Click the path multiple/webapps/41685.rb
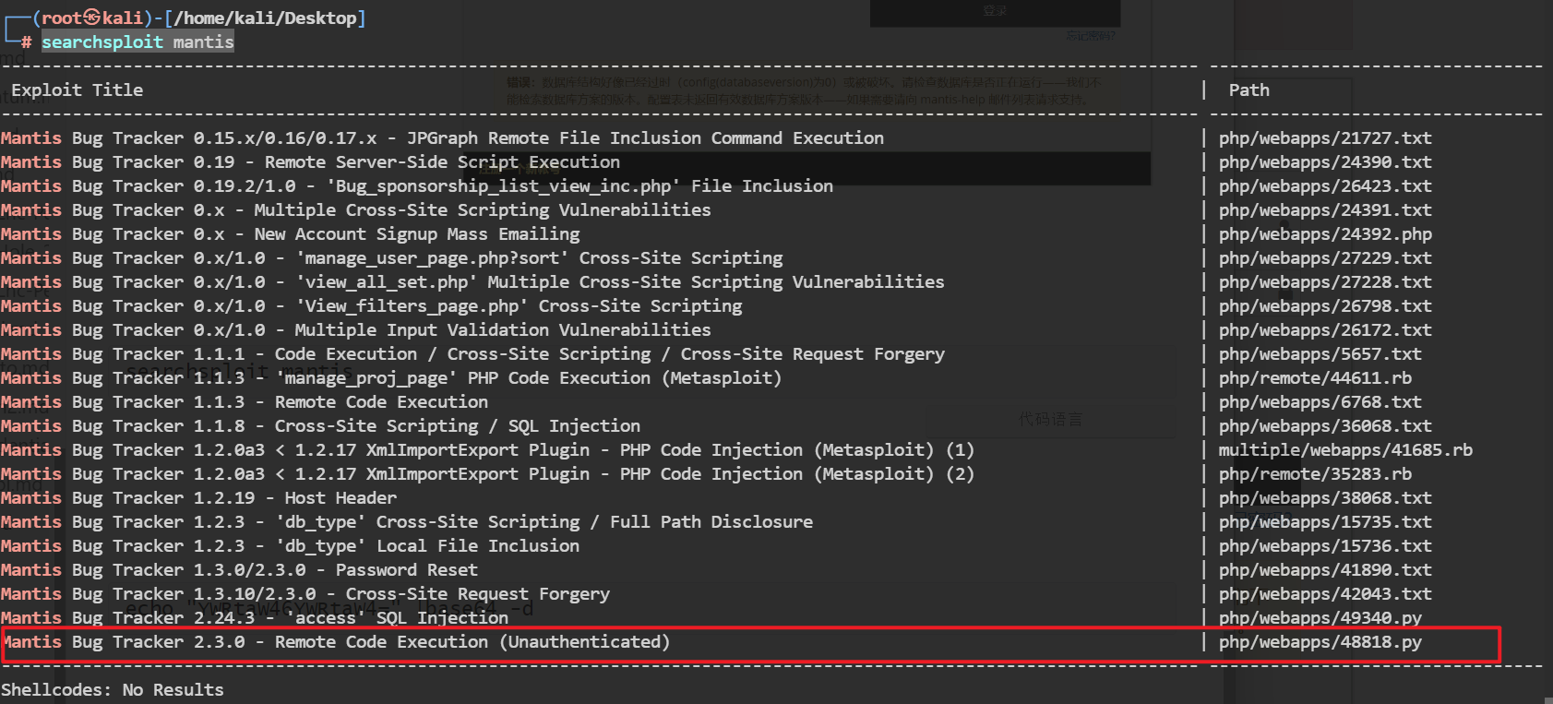Screen dimensions: 1553x704 pos(1345,449)
